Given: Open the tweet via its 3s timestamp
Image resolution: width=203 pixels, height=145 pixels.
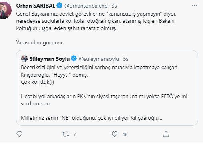Looking at the screenshot, I should coord(114,6).
